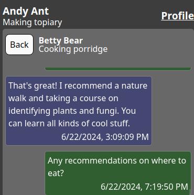The width and height of the screenshot is (194, 195).
Task: Click the word "walk" in Betty's message
Action: (x=17, y=99)
